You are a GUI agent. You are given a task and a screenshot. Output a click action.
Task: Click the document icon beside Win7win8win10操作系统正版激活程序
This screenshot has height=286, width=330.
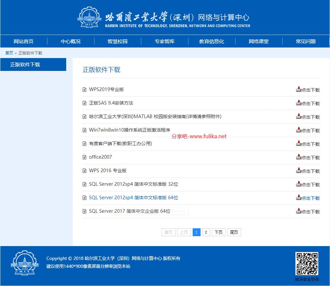pos(84,130)
